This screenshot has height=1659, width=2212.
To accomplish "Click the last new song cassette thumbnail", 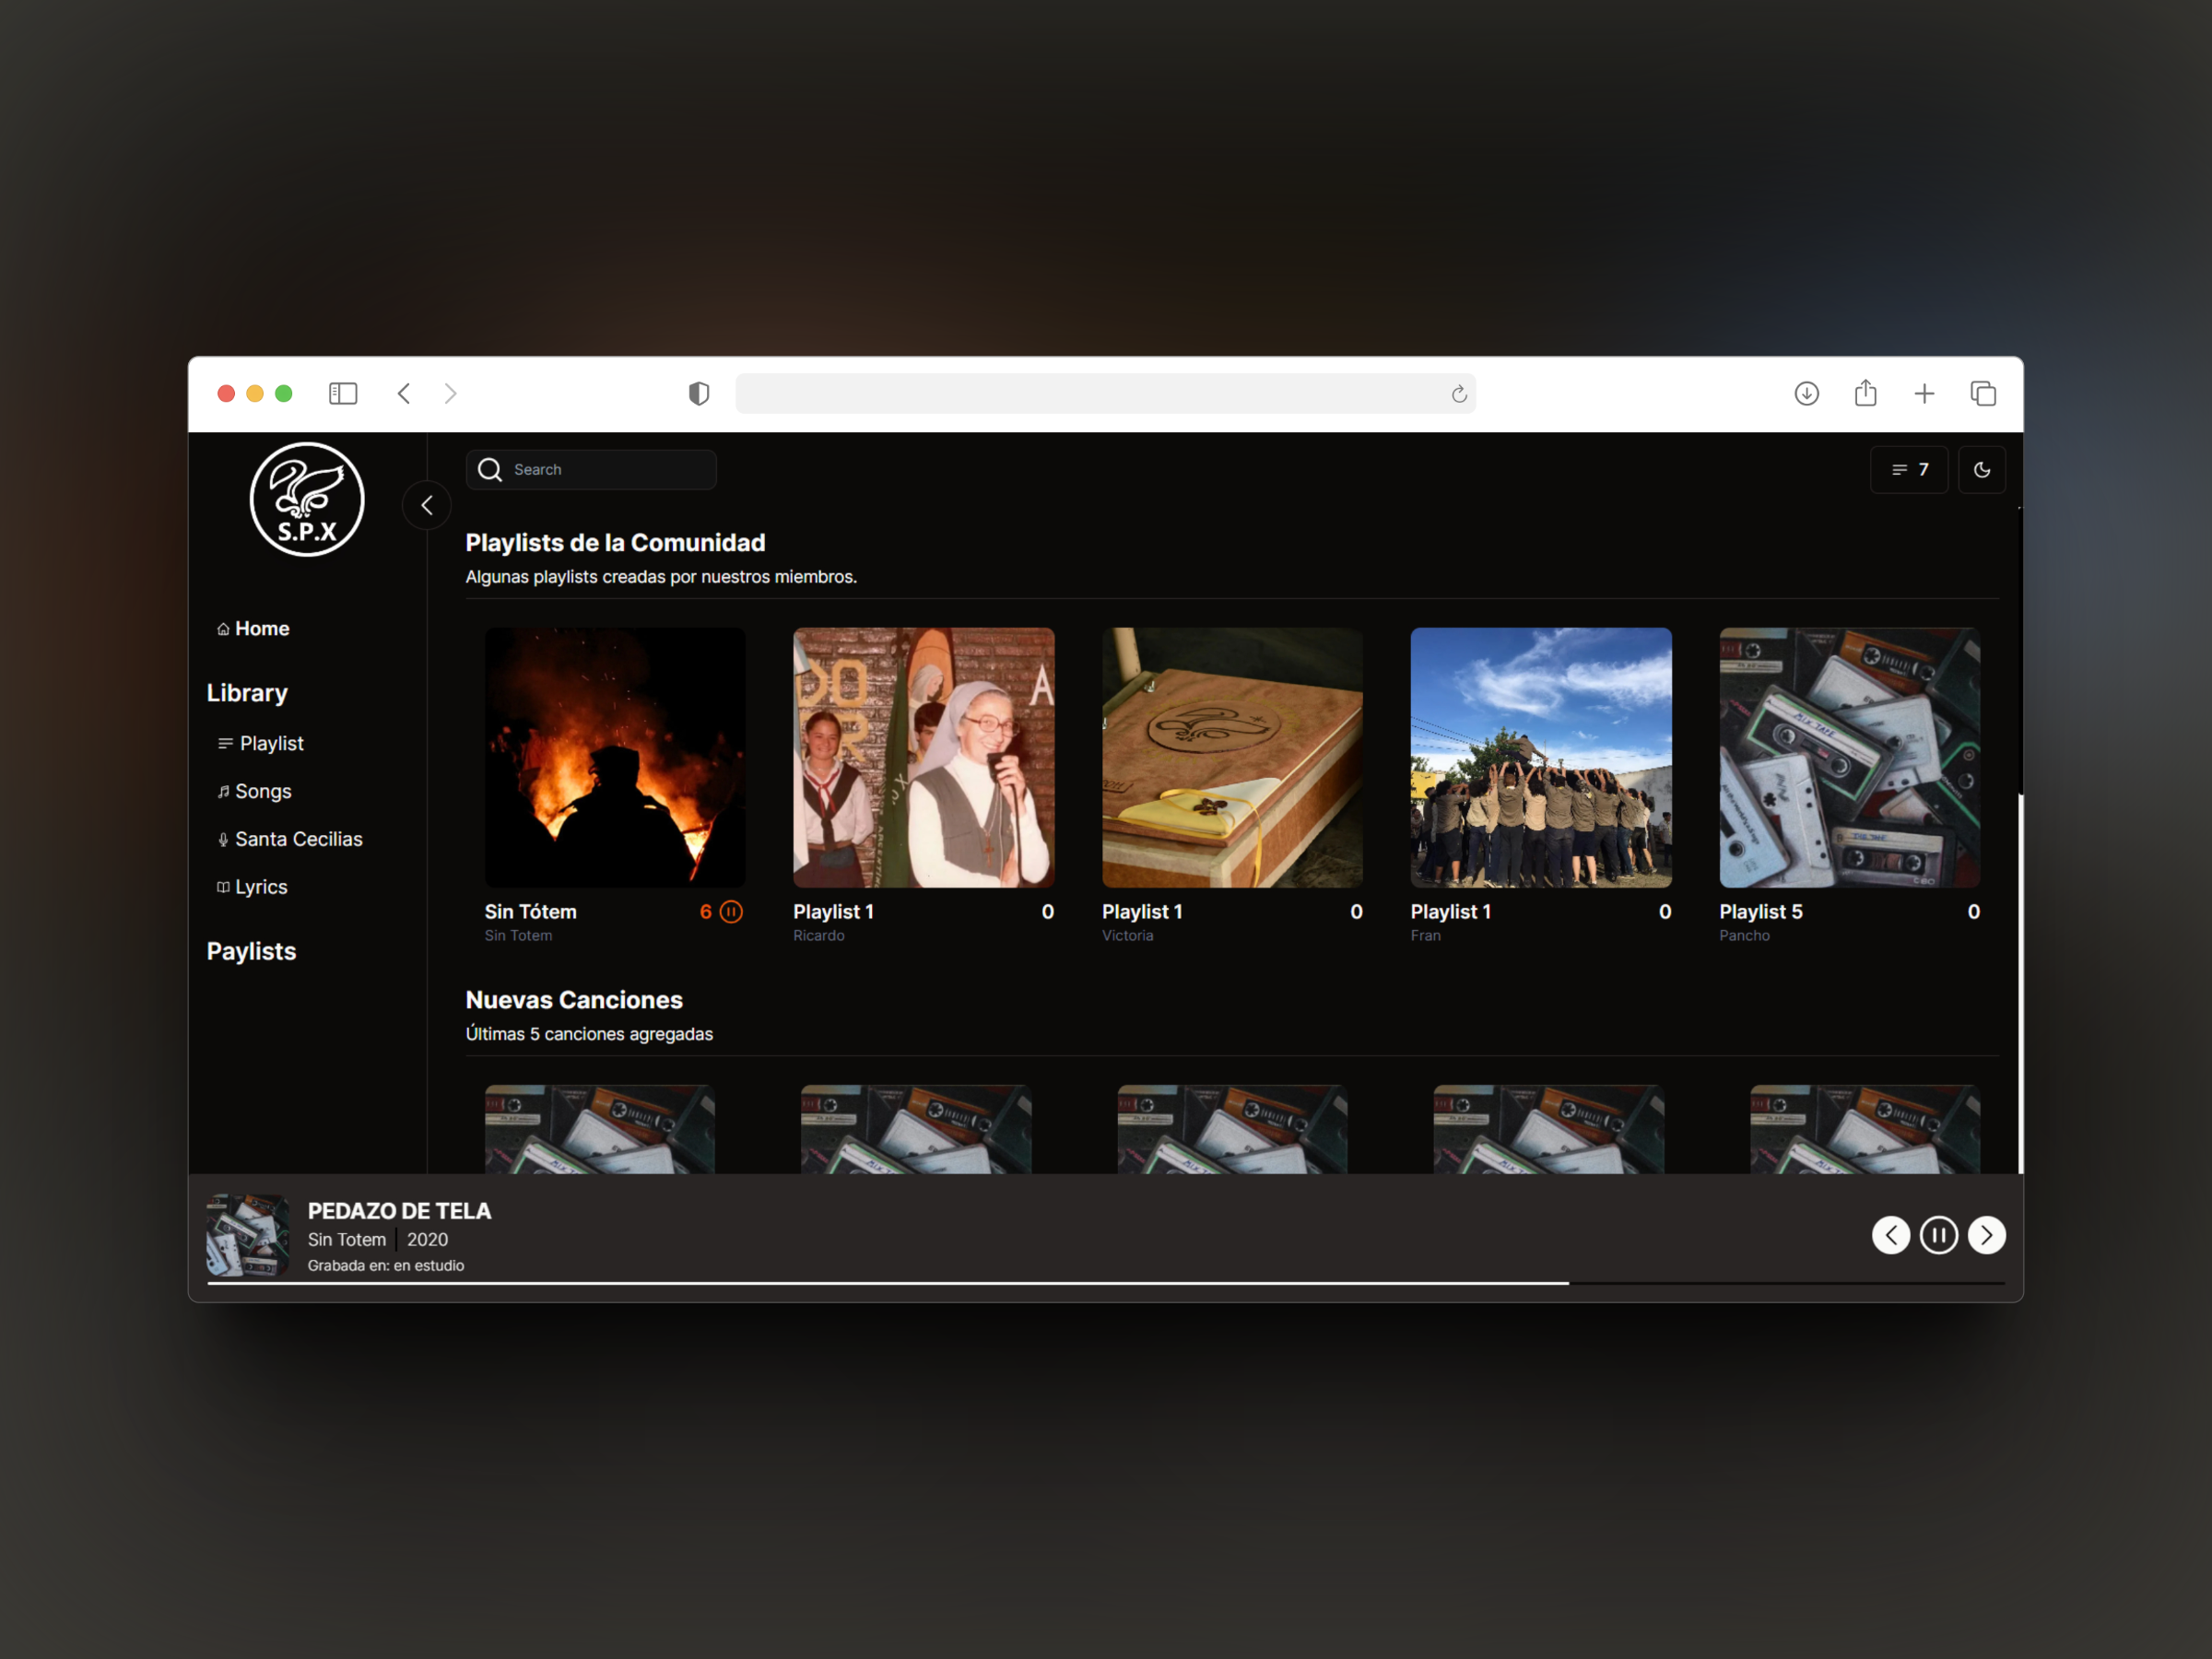I will tap(1865, 1129).
